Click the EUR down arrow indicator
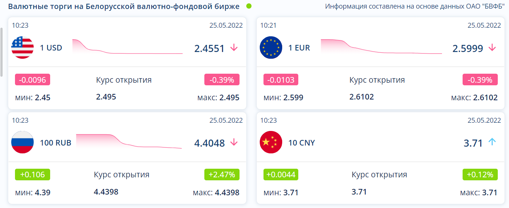Image resolution: width=509 pixels, height=208 pixels. 492,48
